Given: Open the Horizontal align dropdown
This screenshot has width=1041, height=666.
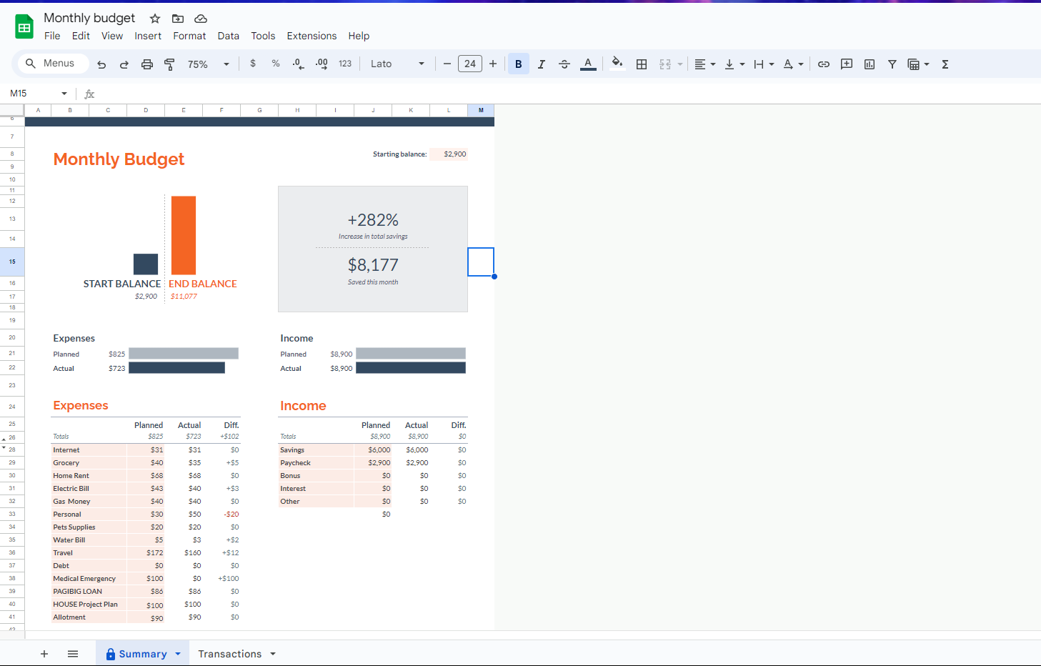Looking at the screenshot, I should click(704, 64).
